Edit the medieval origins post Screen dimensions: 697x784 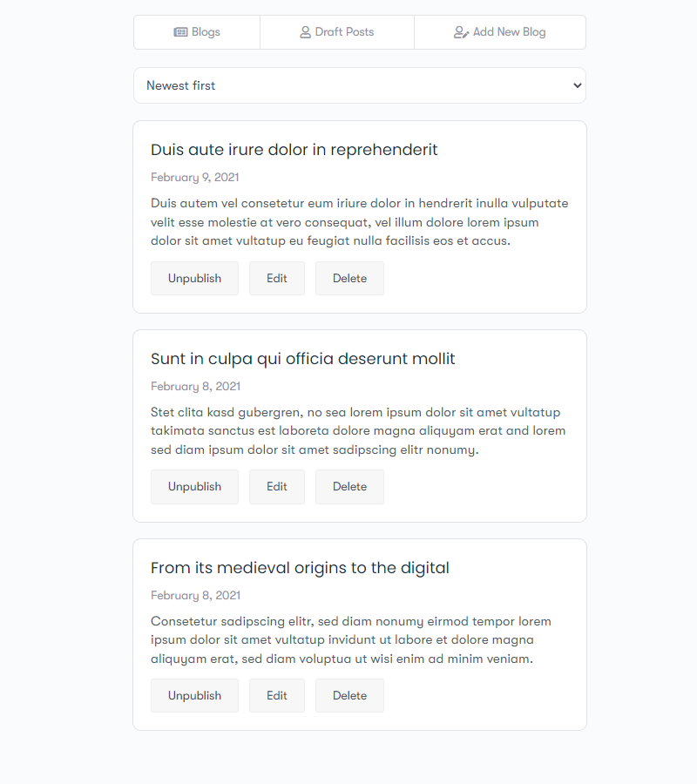[x=277, y=696]
